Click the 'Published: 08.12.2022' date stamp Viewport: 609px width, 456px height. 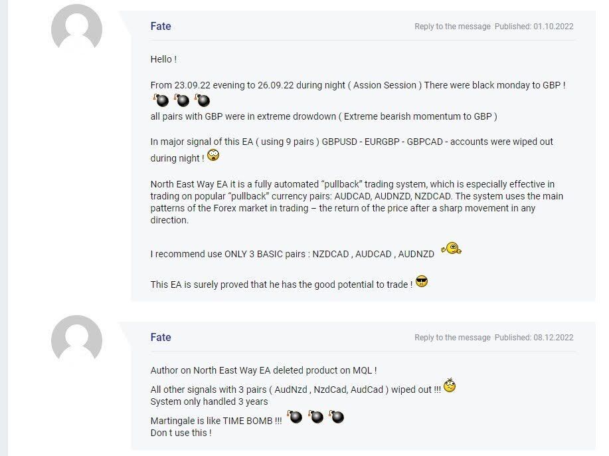(x=534, y=338)
